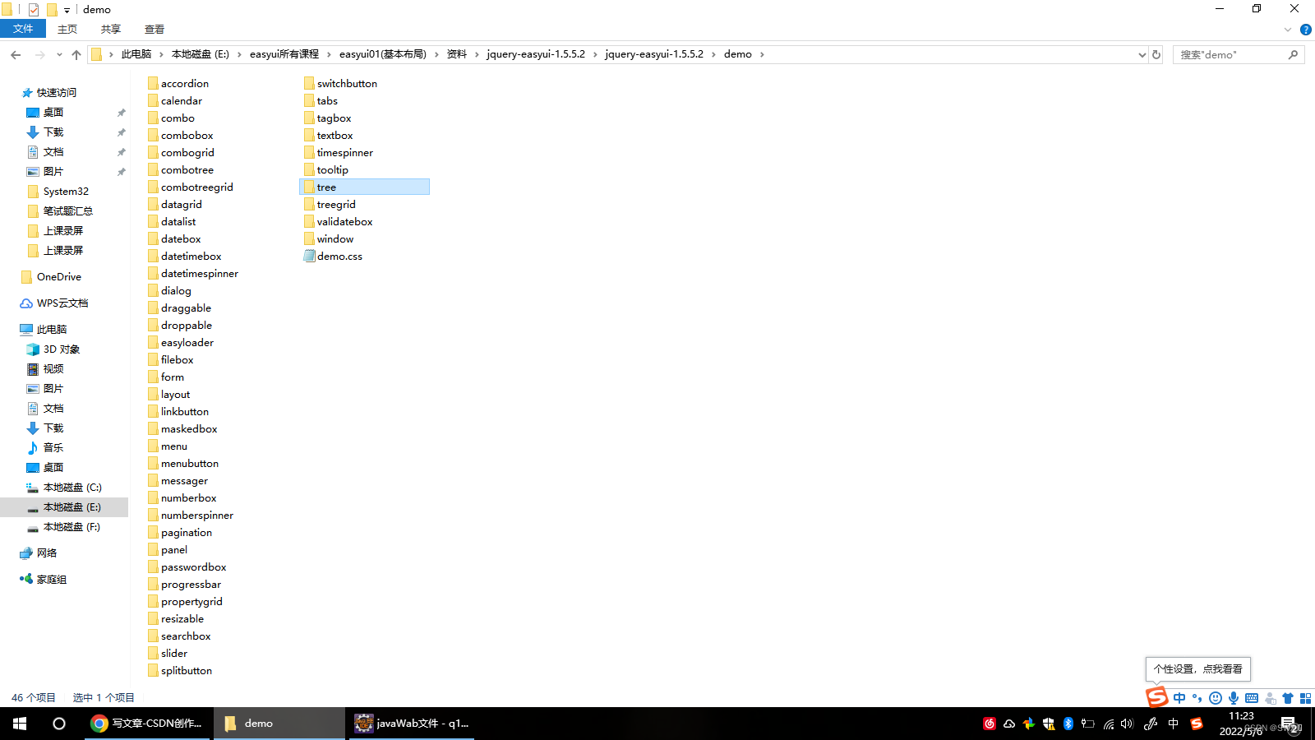The height and width of the screenshot is (740, 1315).
Task: Refresh the folder view with the refresh icon
Action: (x=1156, y=54)
